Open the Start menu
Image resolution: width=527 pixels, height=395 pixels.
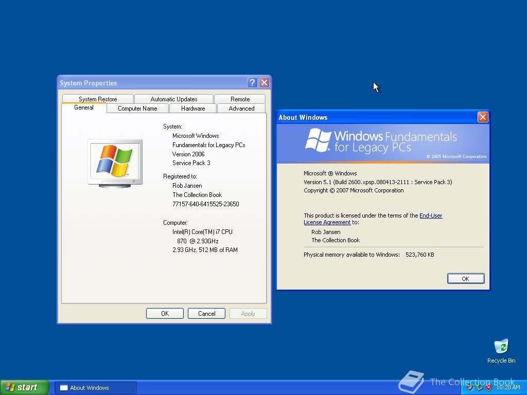[25, 387]
